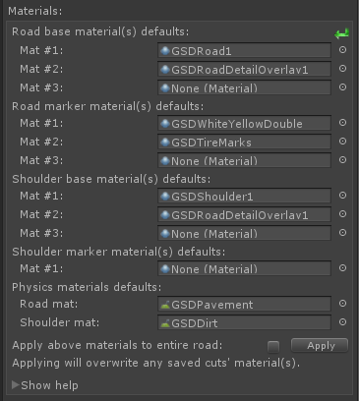The image size is (359, 401).
Task: Open object picker for Road base Mat #2
Action: (x=342, y=69)
